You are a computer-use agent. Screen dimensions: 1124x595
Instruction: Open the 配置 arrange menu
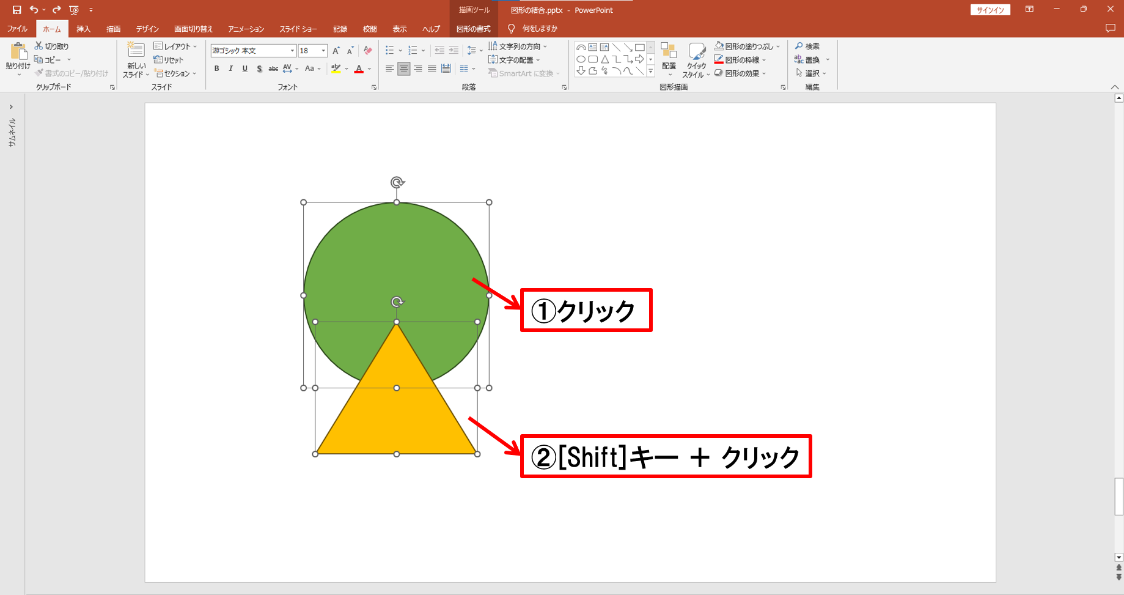(669, 59)
